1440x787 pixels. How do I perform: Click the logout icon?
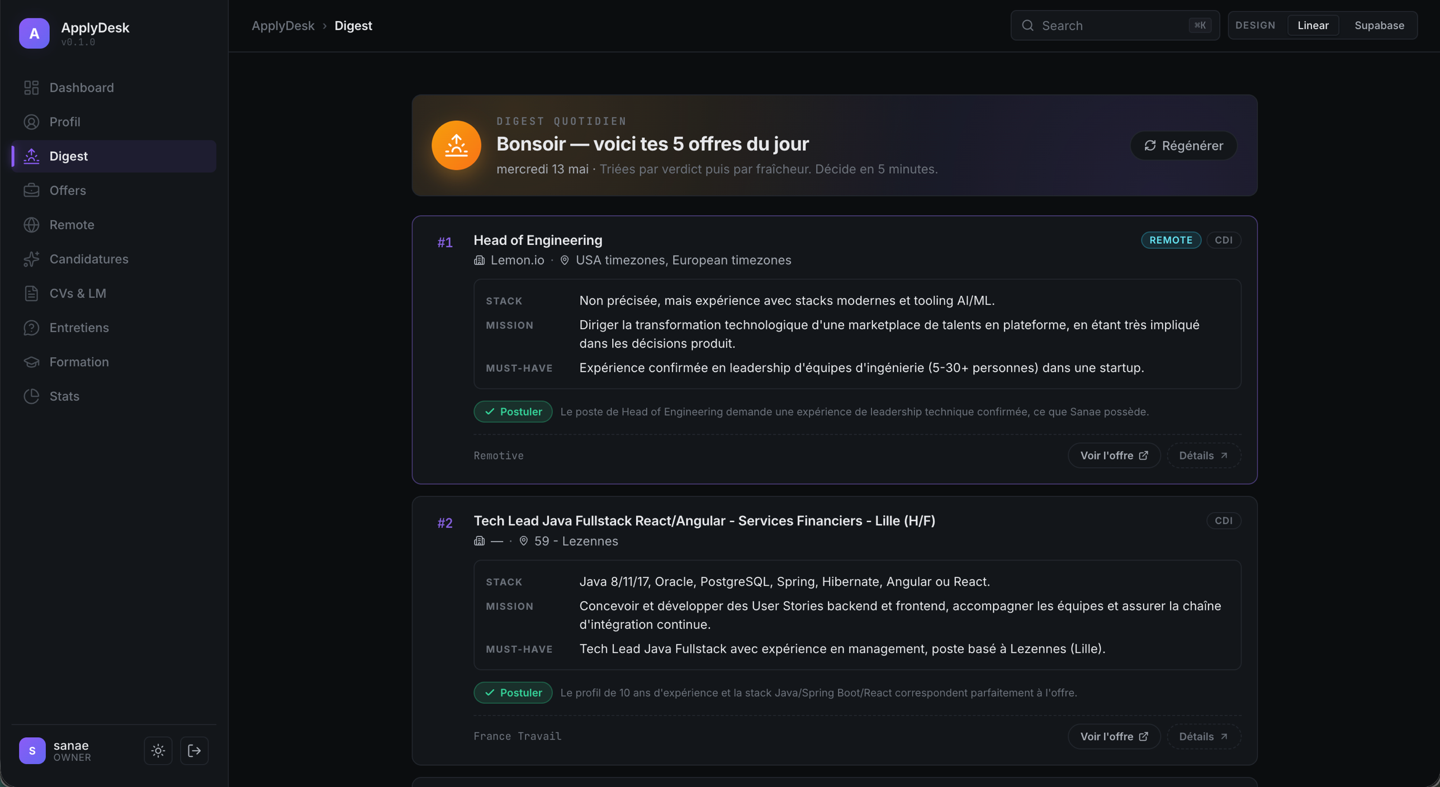194,751
